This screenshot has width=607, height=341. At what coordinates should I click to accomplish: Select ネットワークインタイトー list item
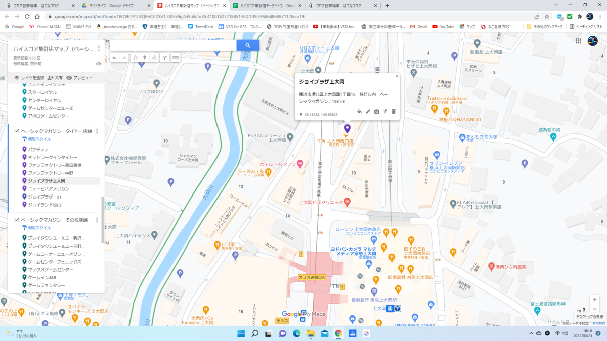tap(53, 157)
